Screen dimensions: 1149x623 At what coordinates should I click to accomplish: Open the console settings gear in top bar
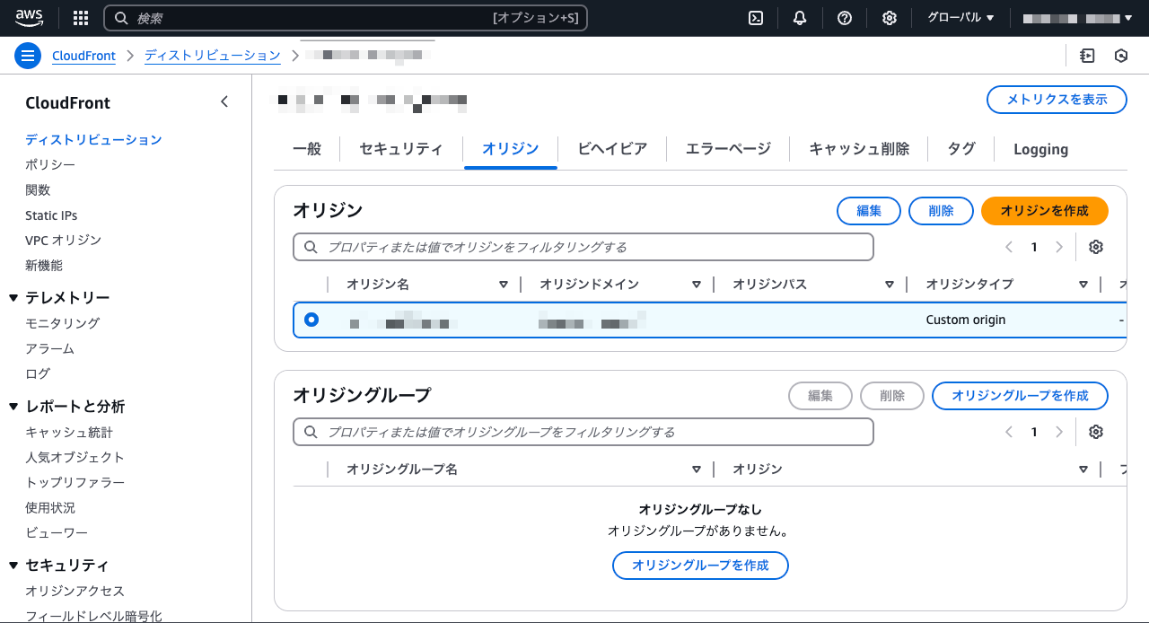click(890, 18)
